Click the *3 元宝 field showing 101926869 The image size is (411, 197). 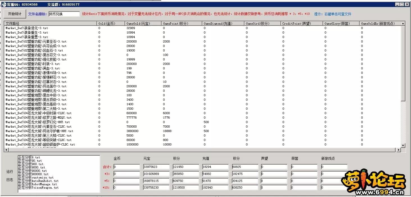coord(156,174)
